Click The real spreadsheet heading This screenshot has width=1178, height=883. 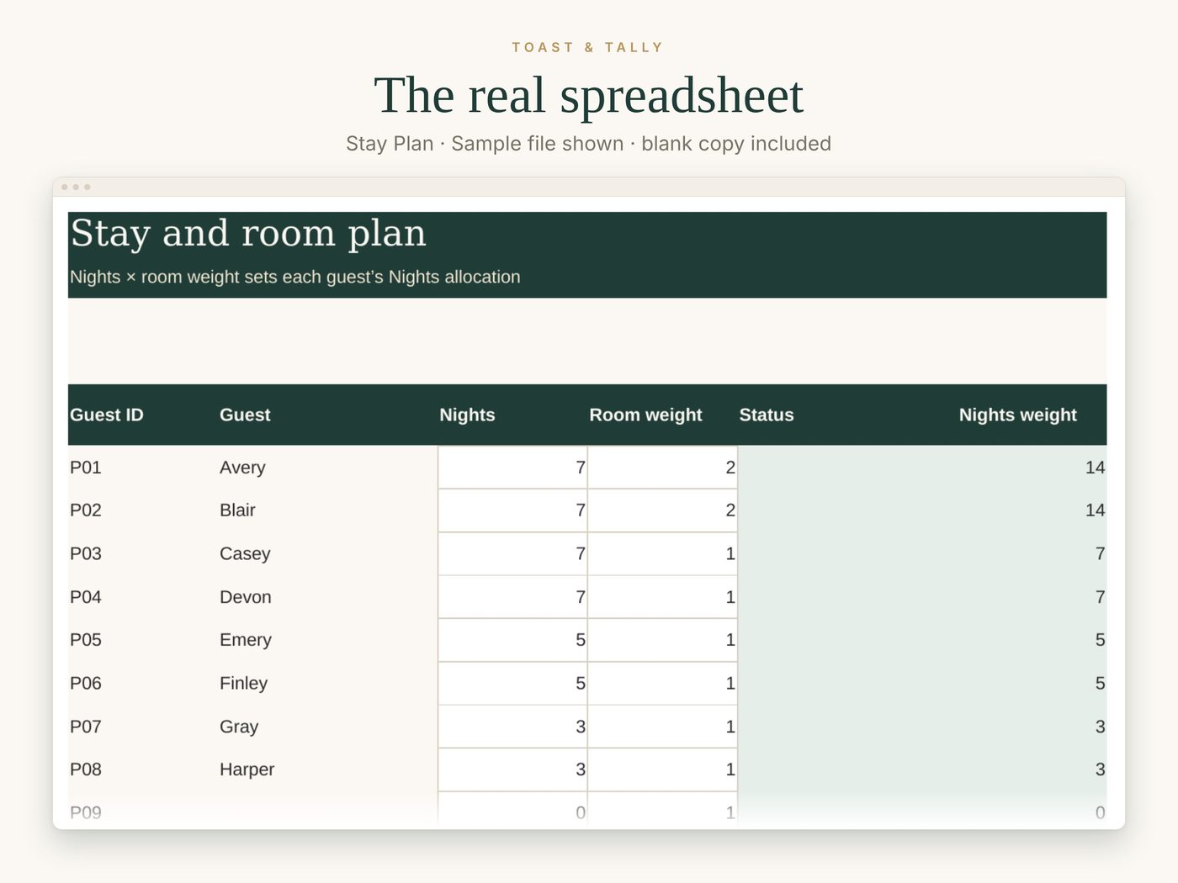point(589,95)
